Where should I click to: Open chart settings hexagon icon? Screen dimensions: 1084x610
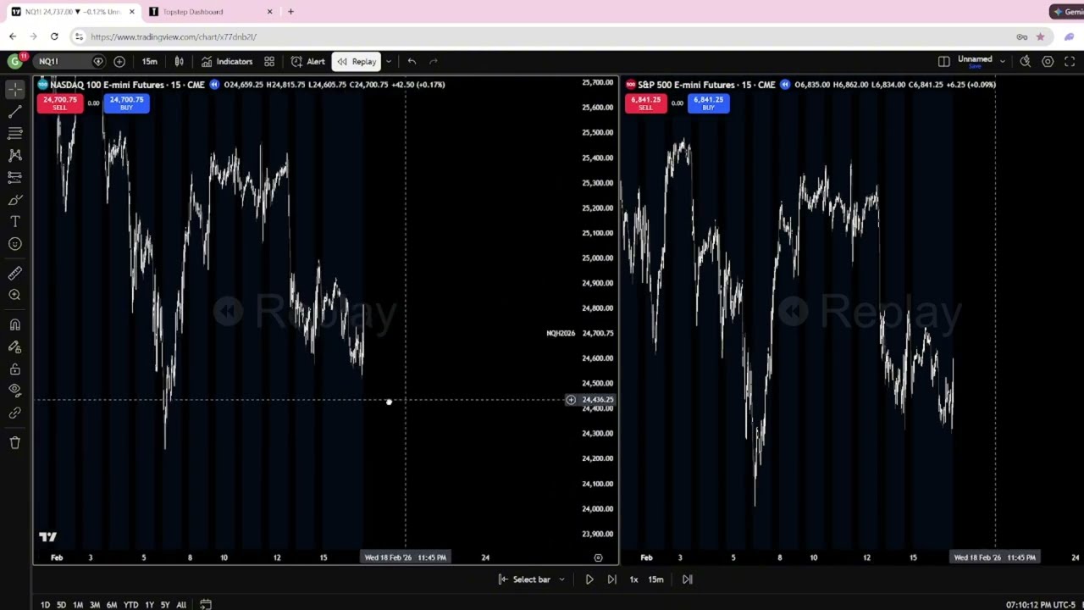coord(1048,61)
